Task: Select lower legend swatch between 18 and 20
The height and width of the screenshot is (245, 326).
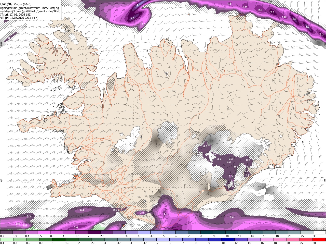Action: pyautogui.click(x=280, y=239)
